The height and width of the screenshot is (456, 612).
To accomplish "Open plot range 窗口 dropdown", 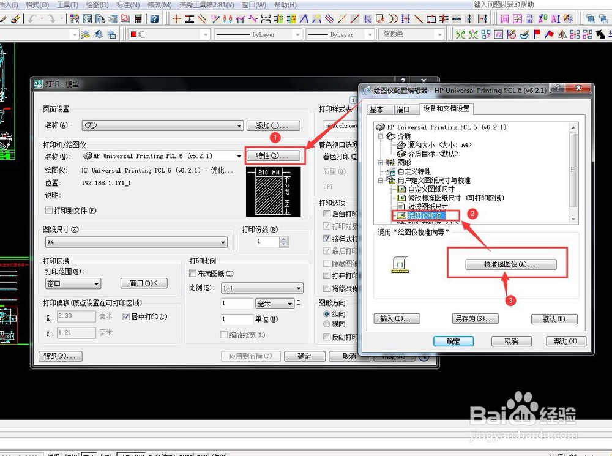I will point(73,283).
